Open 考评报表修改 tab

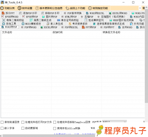pyautogui.click(x=78, y=24)
